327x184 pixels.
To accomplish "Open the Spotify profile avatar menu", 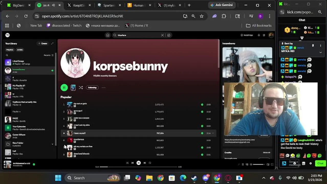I will click(x=271, y=35).
